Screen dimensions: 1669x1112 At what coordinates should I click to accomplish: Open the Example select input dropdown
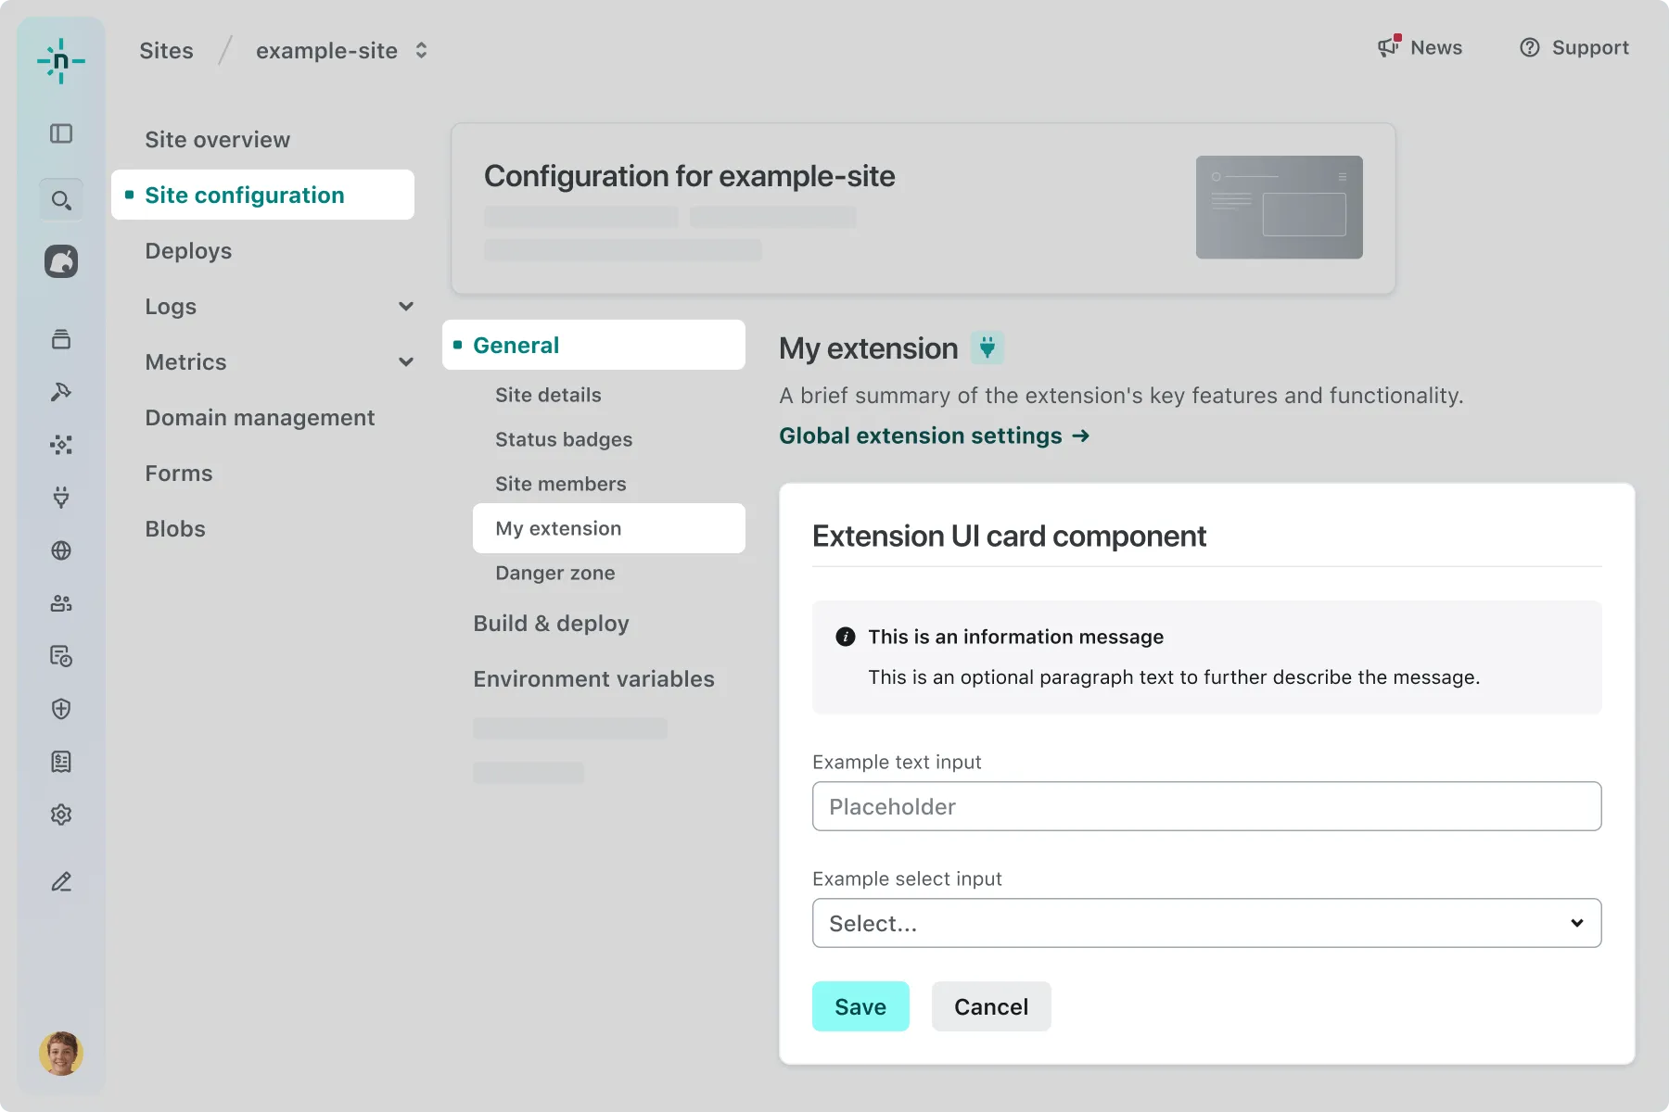tap(1206, 923)
